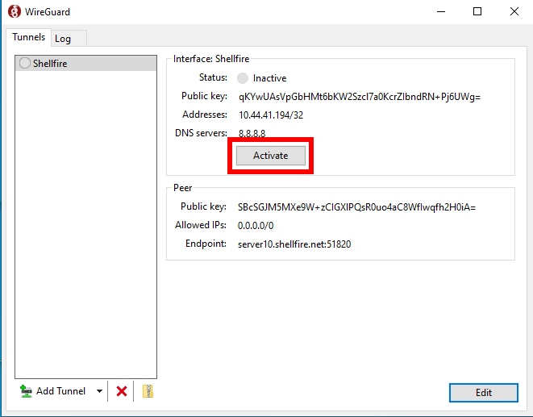
Task: Switch to the Tunnels tab
Action: pyautogui.click(x=28, y=37)
